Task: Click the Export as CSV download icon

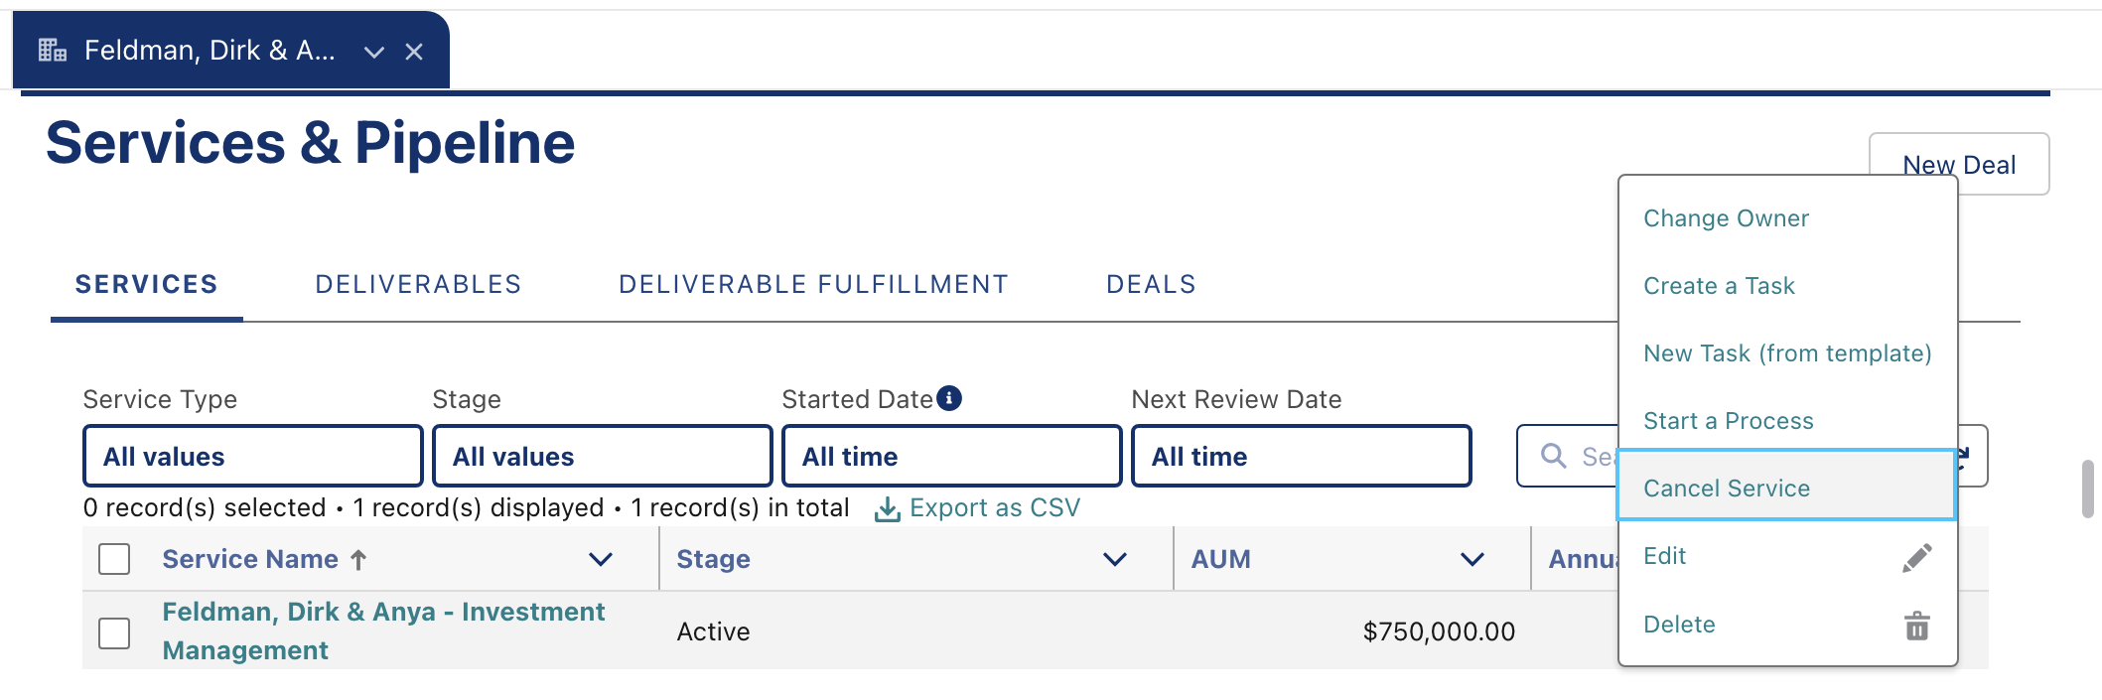Action: 887,509
